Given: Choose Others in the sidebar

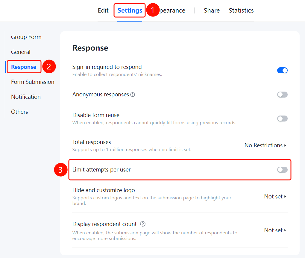Looking at the screenshot, I should pyautogui.click(x=19, y=112).
